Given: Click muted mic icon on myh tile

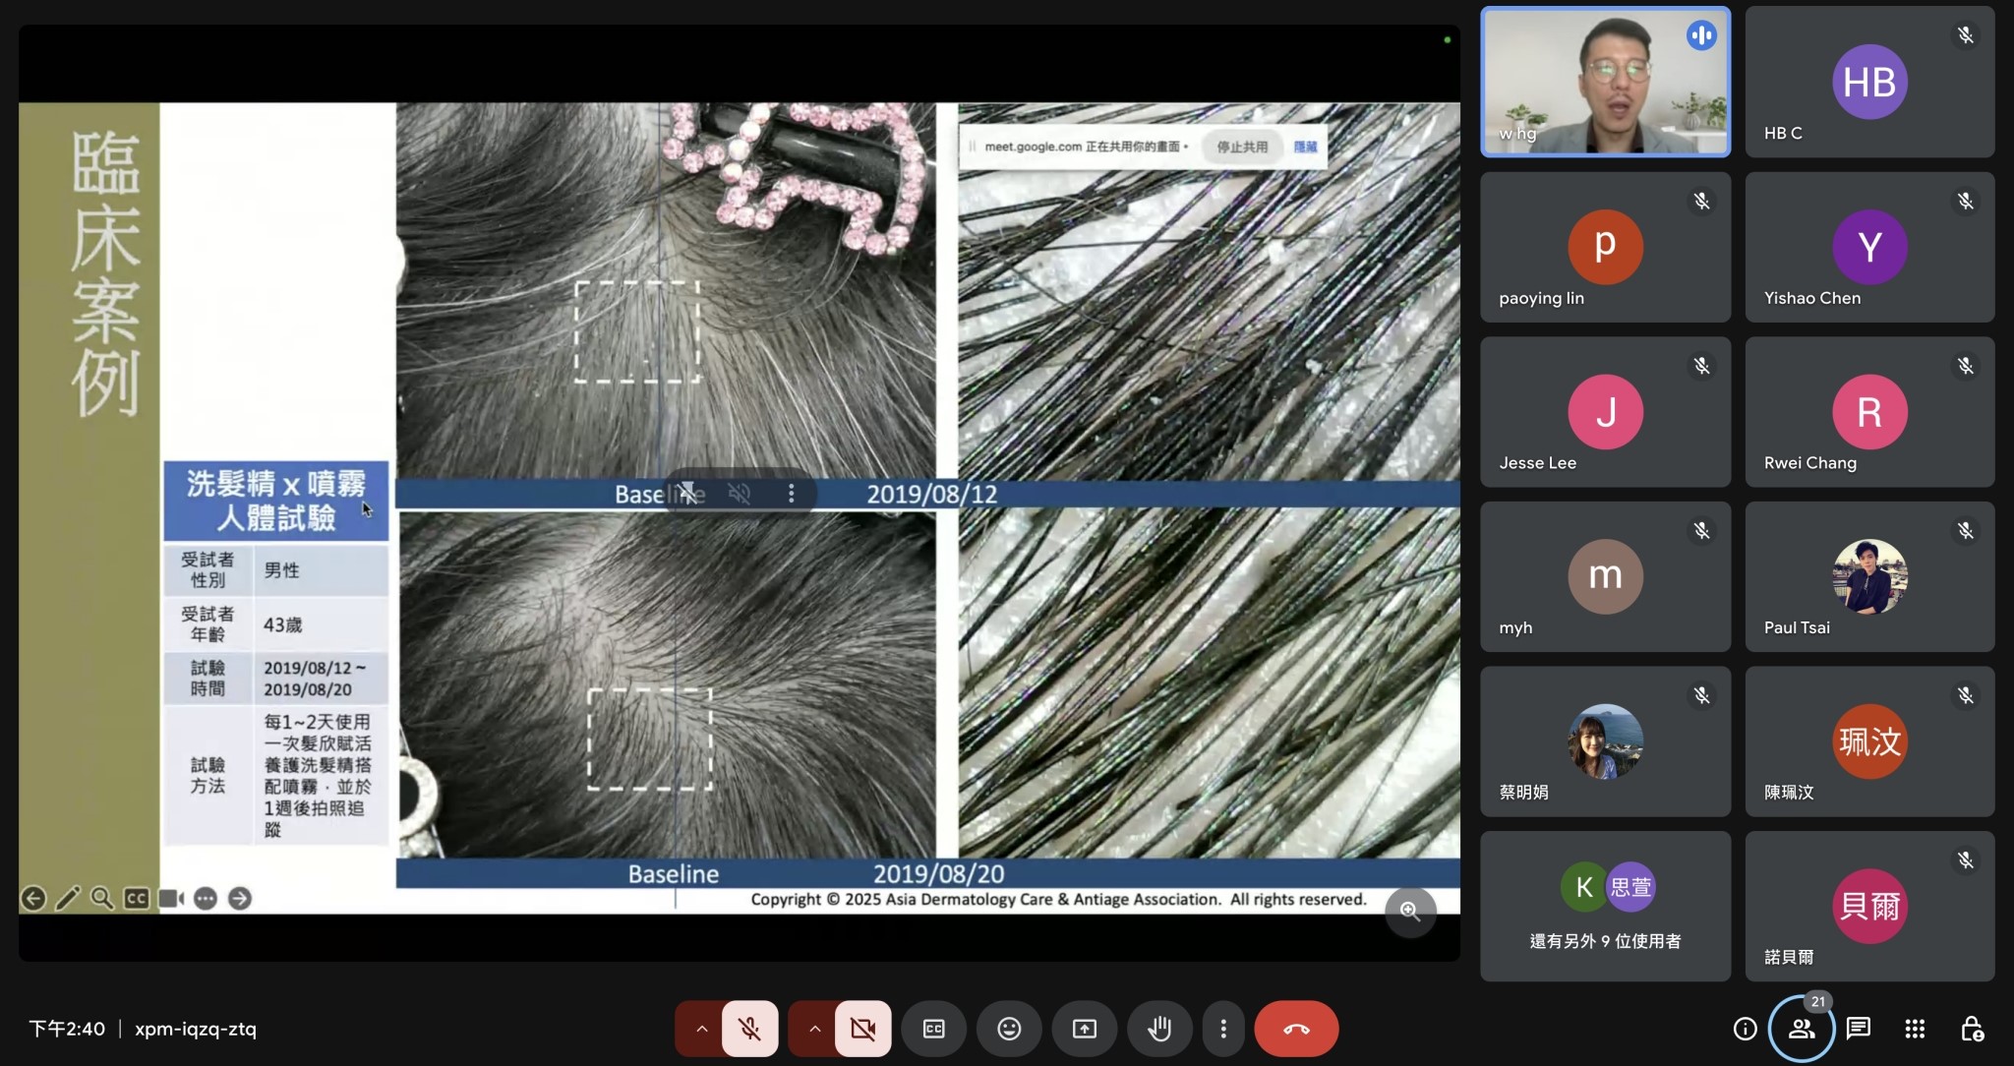Looking at the screenshot, I should click(x=1701, y=531).
